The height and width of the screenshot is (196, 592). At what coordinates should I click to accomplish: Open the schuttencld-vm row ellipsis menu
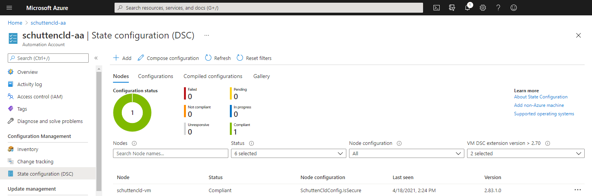coord(577,190)
